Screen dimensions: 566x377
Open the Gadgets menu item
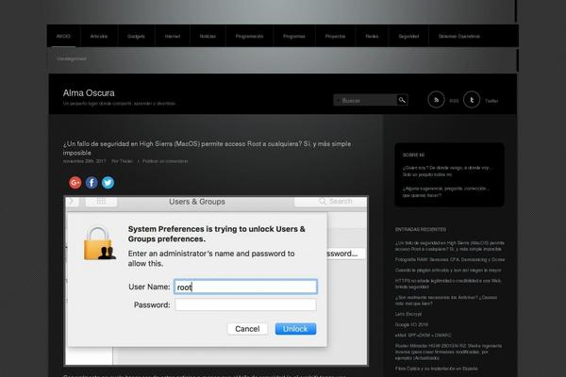coord(136,36)
